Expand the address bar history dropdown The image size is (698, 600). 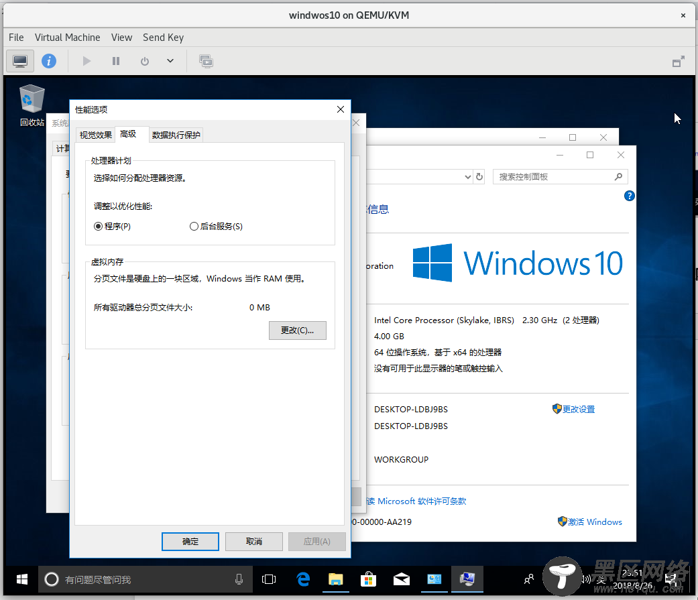pos(468,177)
